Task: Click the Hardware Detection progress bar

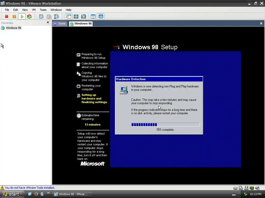Action: click(165, 125)
